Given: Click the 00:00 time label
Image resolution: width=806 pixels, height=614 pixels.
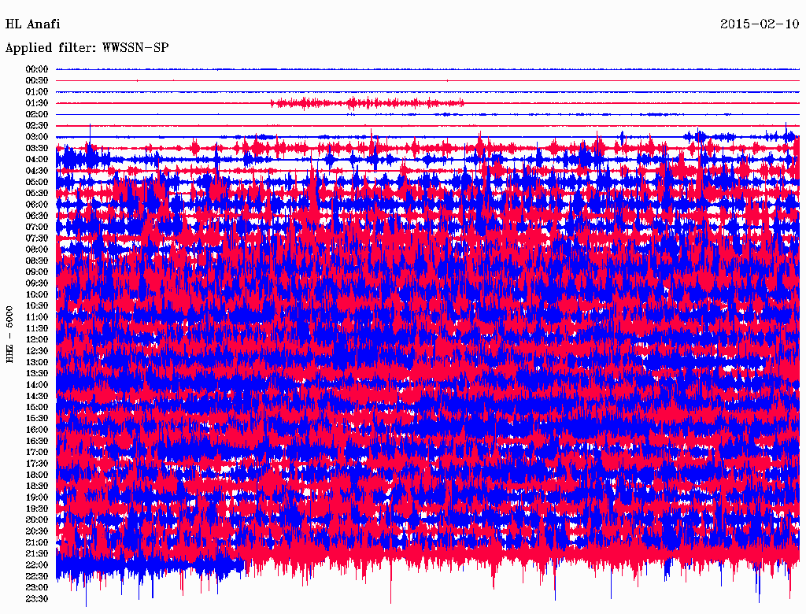Looking at the screenshot, I should (x=36, y=69).
